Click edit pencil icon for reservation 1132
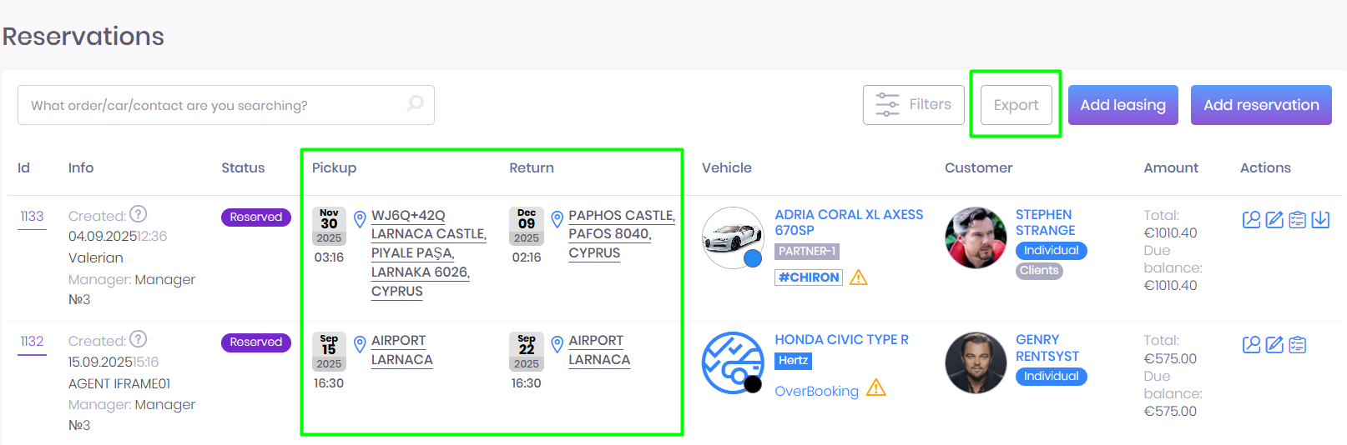The image size is (1347, 445). pyautogui.click(x=1274, y=344)
